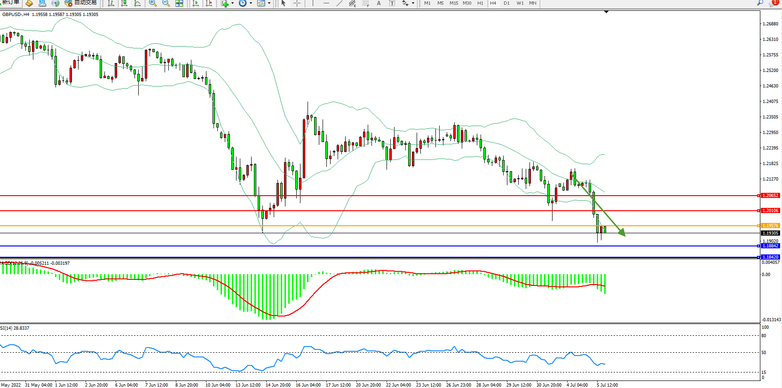Open the periodicity clock dropdown arrow
The width and height of the screenshot is (782, 388).
[251, 3]
